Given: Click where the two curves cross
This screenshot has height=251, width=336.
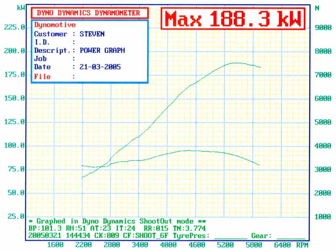Looking at the screenshot, I should (x=102, y=166).
